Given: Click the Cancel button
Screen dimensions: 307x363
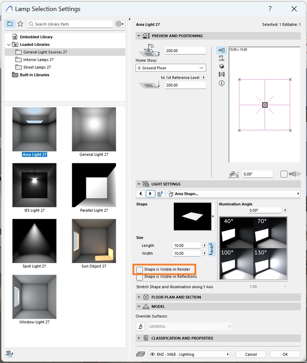Looking at the screenshot, I should [251, 354].
